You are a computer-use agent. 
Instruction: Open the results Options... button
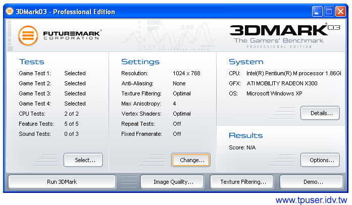coord(320,160)
